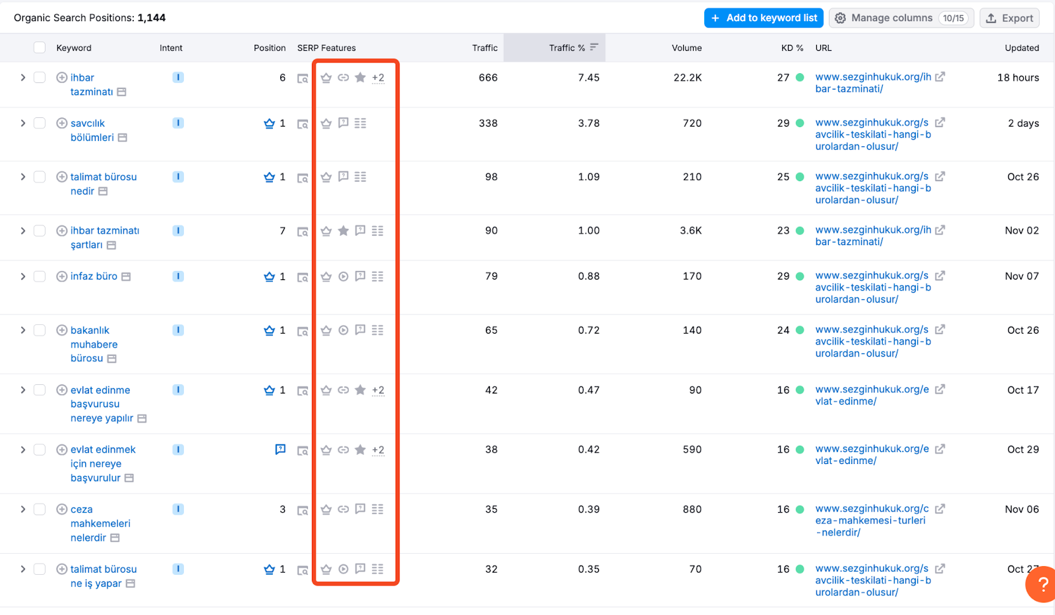This screenshot has width=1055, height=615.
Task: Expand the talimat bürosu nedir row
Action: [x=23, y=177]
